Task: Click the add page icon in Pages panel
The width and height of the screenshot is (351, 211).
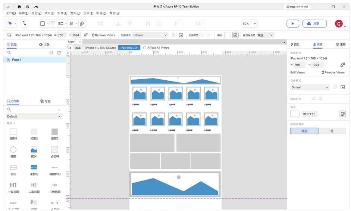Action: tap(59, 53)
